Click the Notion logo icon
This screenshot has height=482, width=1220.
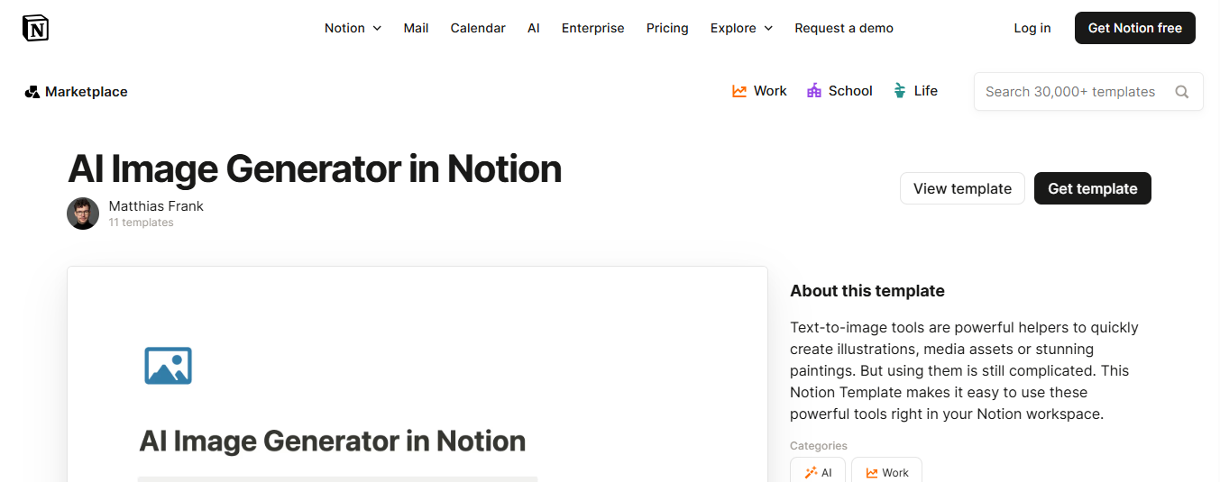pos(35,28)
